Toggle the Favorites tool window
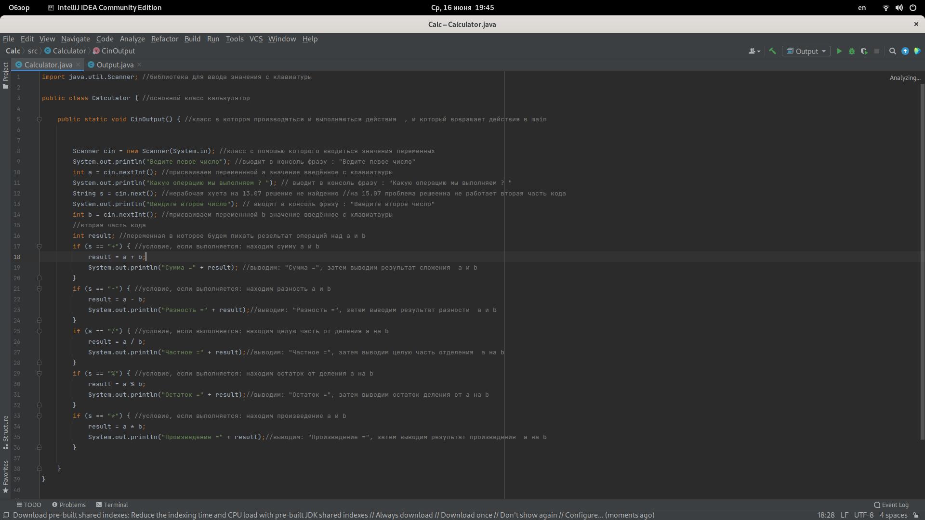 5,476
